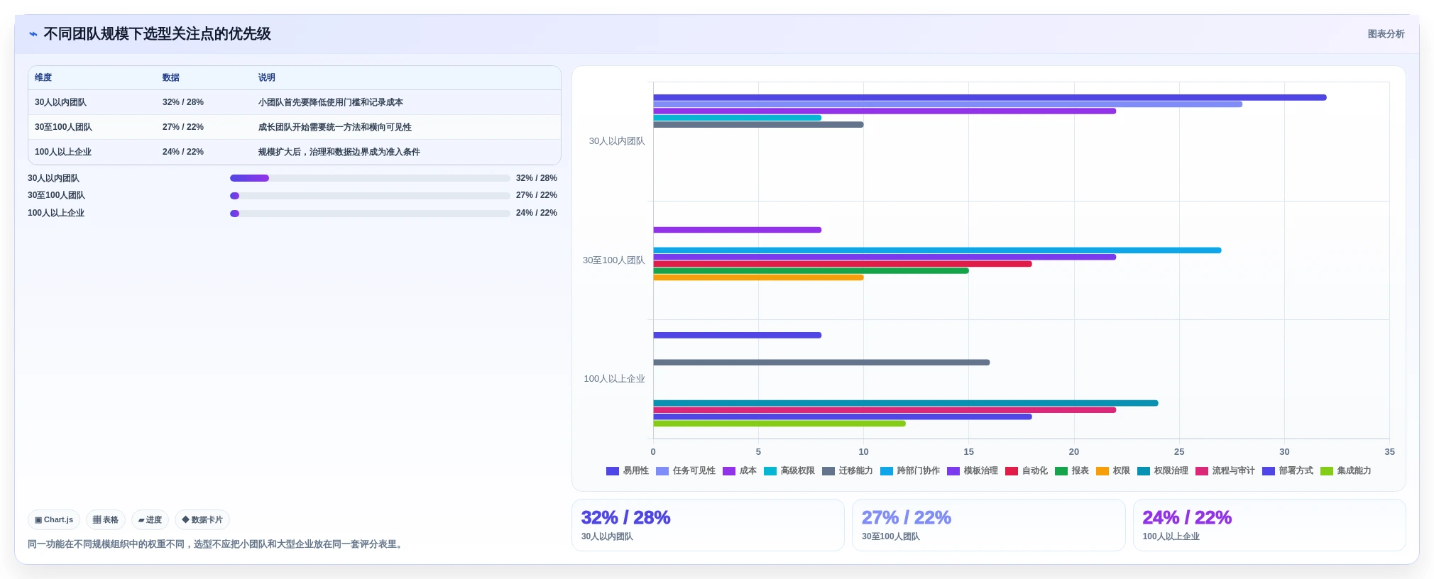Click the 跨部门协作 bar in the chart

937,250
